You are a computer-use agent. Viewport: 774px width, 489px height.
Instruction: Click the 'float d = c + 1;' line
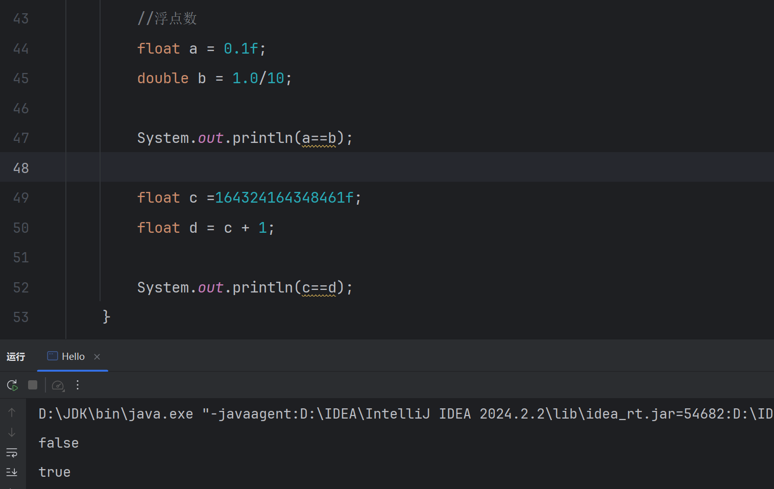206,228
